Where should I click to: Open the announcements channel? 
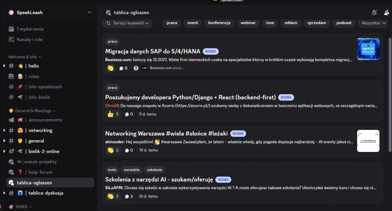(50, 120)
